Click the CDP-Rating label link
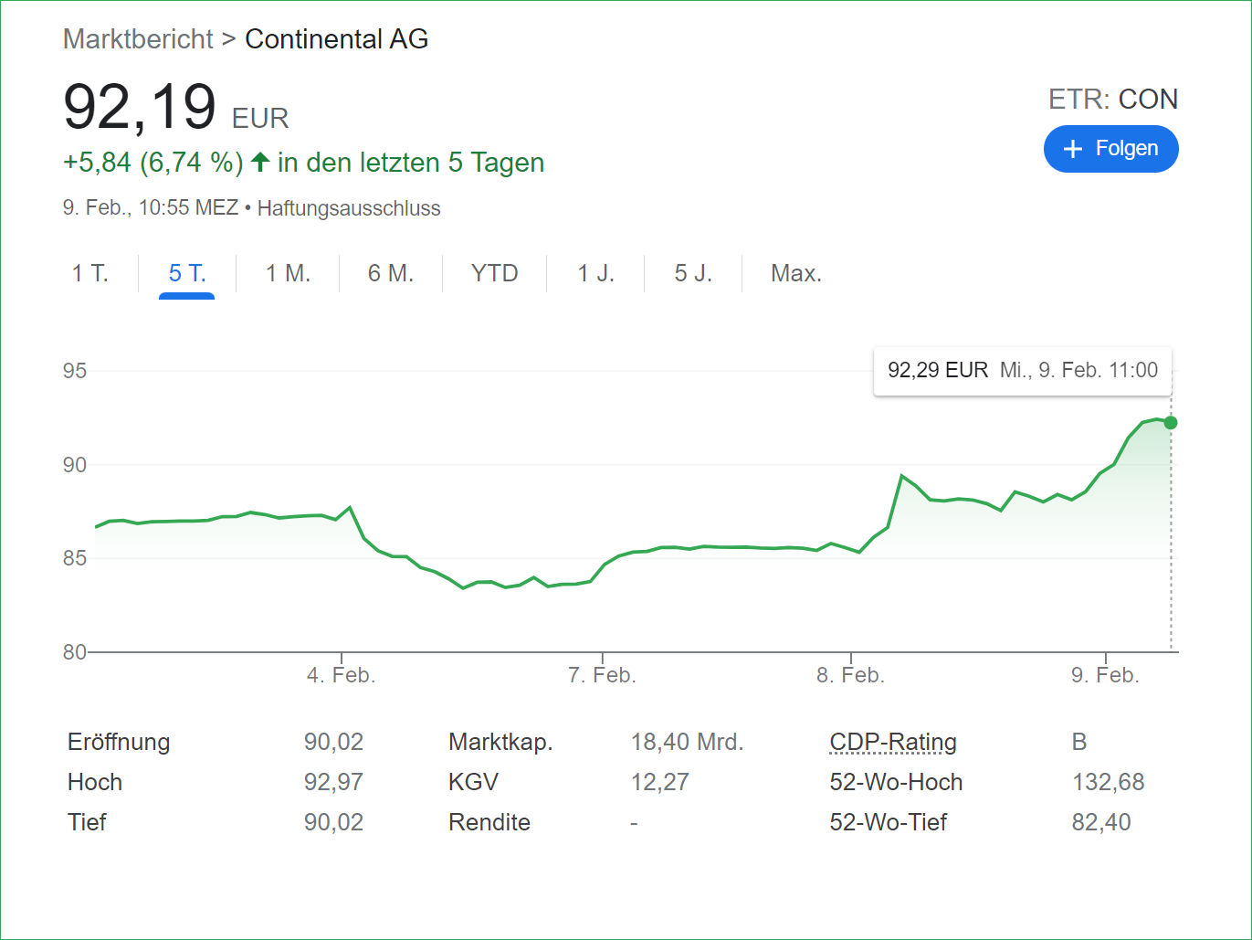This screenshot has height=940, width=1252. tap(893, 742)
